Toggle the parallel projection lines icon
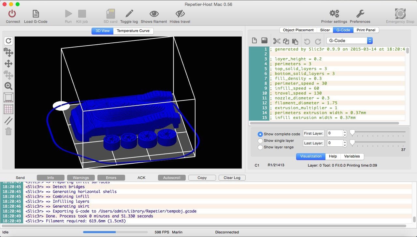 point(8,120)
